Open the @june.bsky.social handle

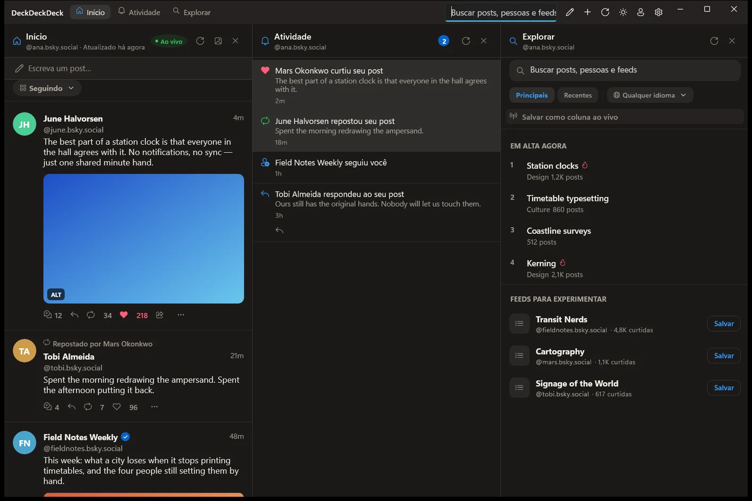pyautogui.click(x=74, y=130)
